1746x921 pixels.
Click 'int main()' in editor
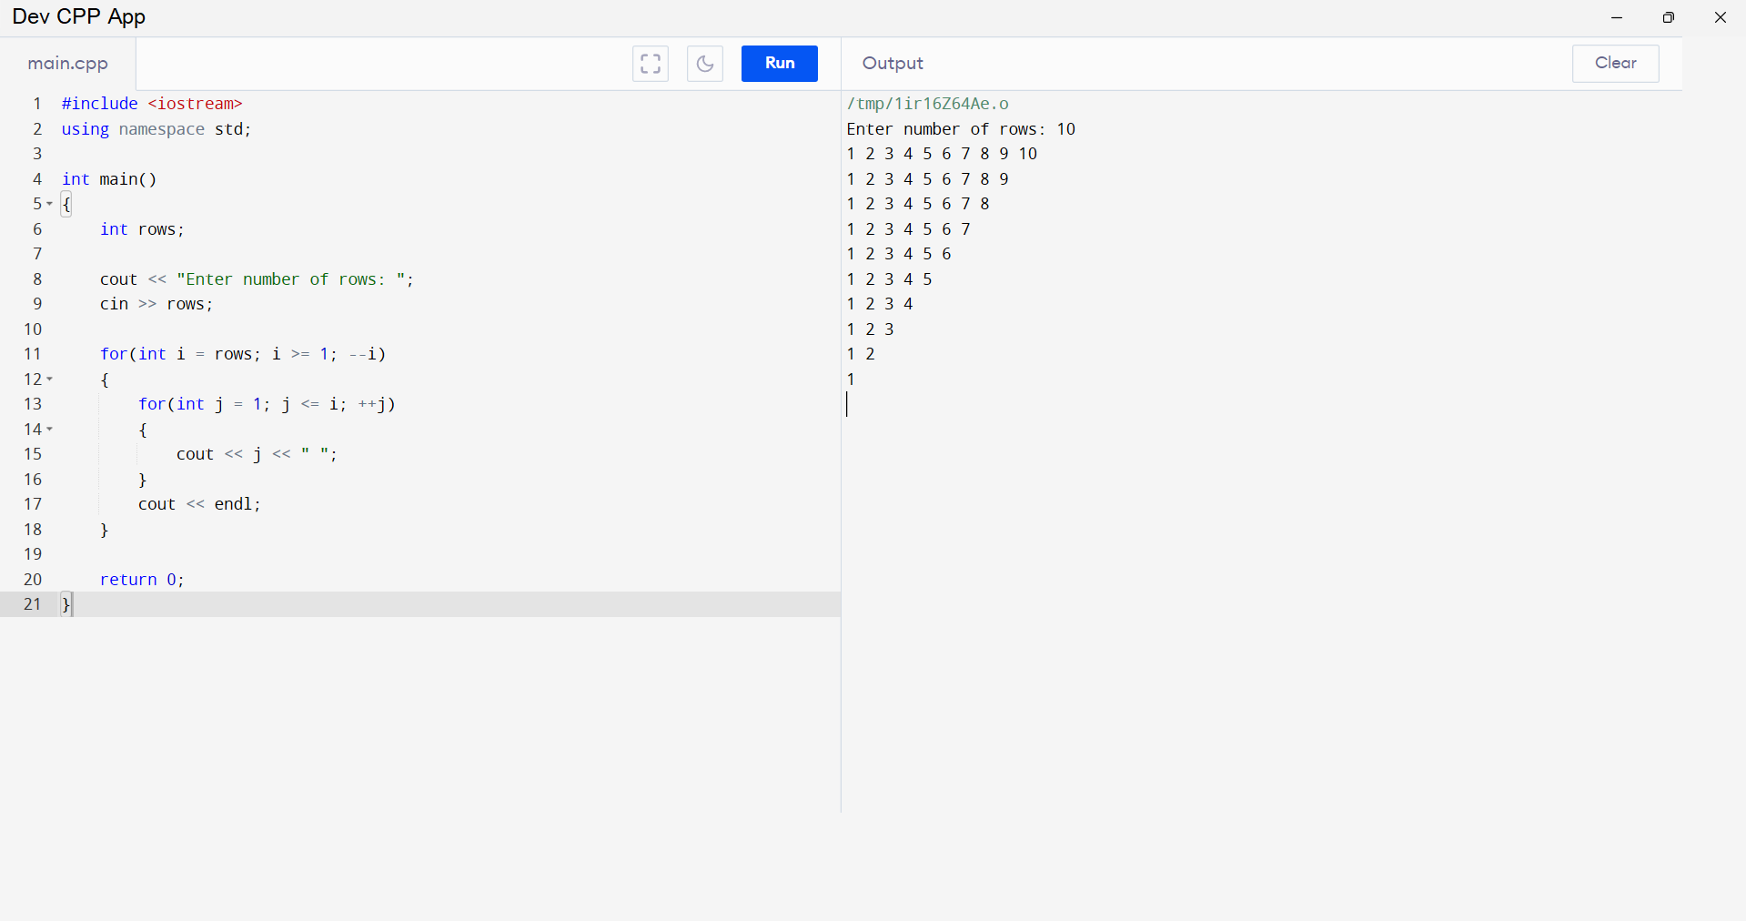click(109, 179)
